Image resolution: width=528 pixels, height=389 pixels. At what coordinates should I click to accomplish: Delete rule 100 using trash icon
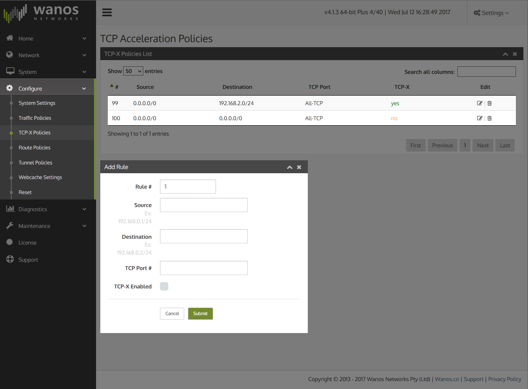[490, 119]
